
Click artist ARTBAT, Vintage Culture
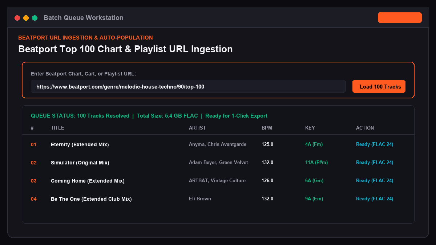(217, 180)
